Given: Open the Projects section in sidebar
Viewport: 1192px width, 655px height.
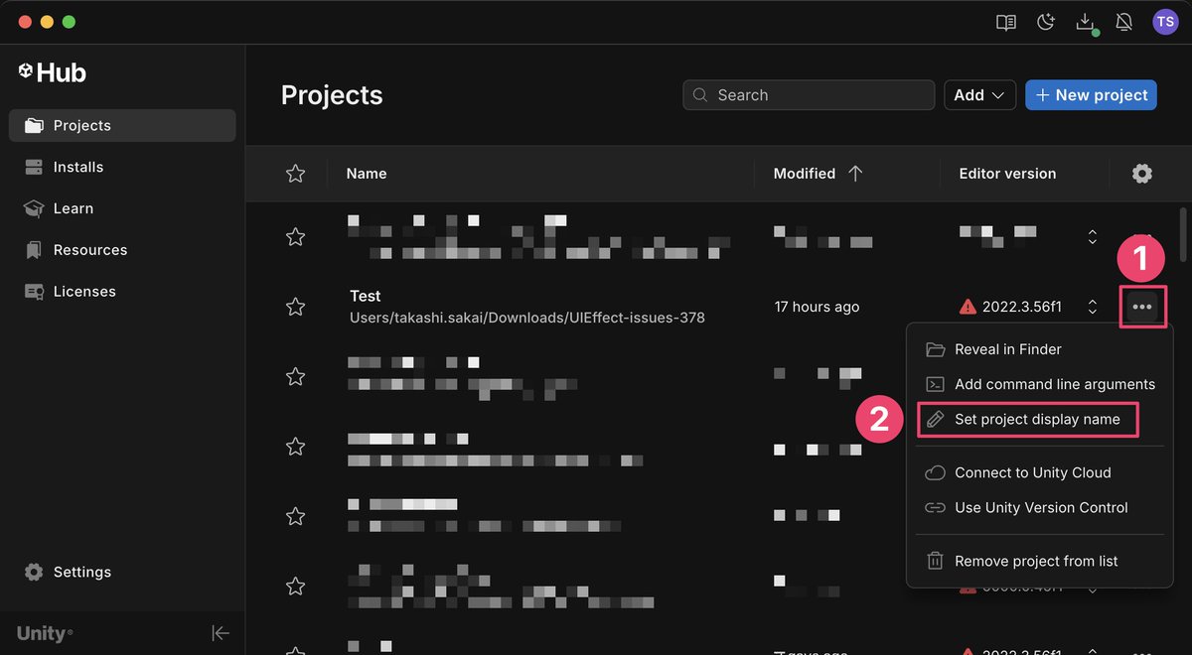Looking at the screenshot, I should [x=122, y=125].
